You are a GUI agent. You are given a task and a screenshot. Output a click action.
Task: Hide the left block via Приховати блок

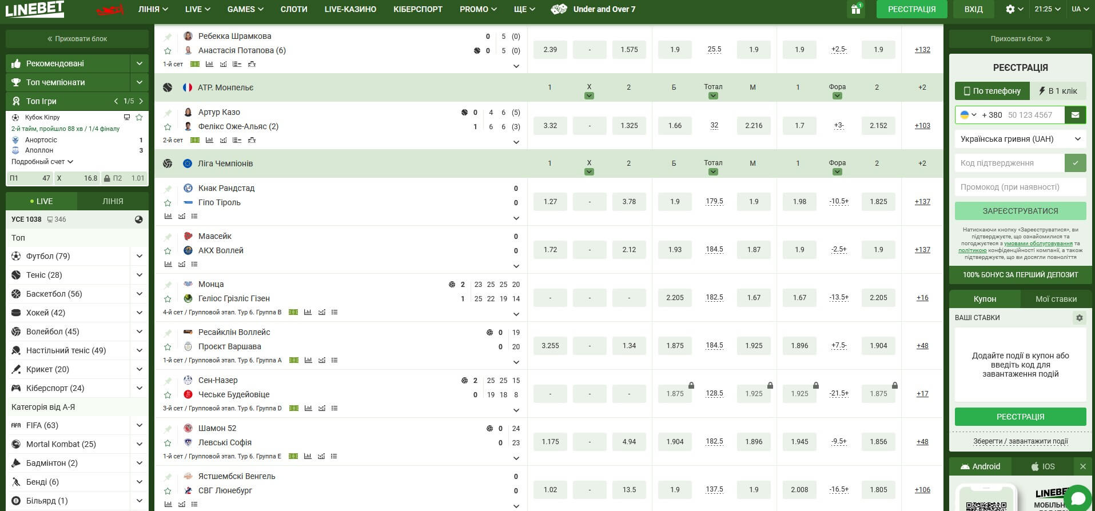pos(77,39)
